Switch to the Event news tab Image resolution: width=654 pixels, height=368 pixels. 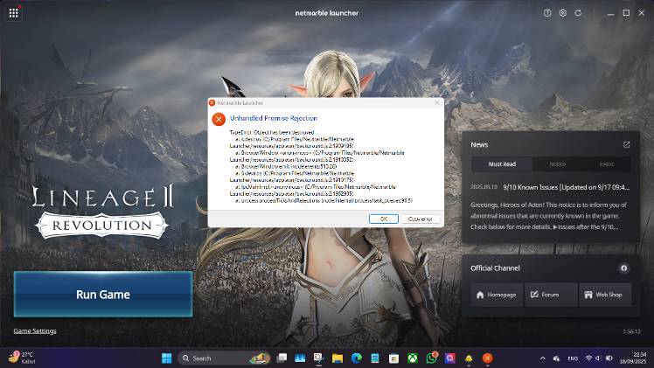tap(606, 164)
